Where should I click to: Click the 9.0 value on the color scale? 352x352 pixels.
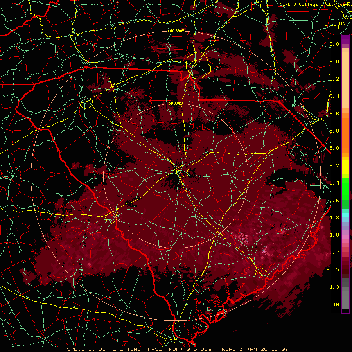coord(334,61)
